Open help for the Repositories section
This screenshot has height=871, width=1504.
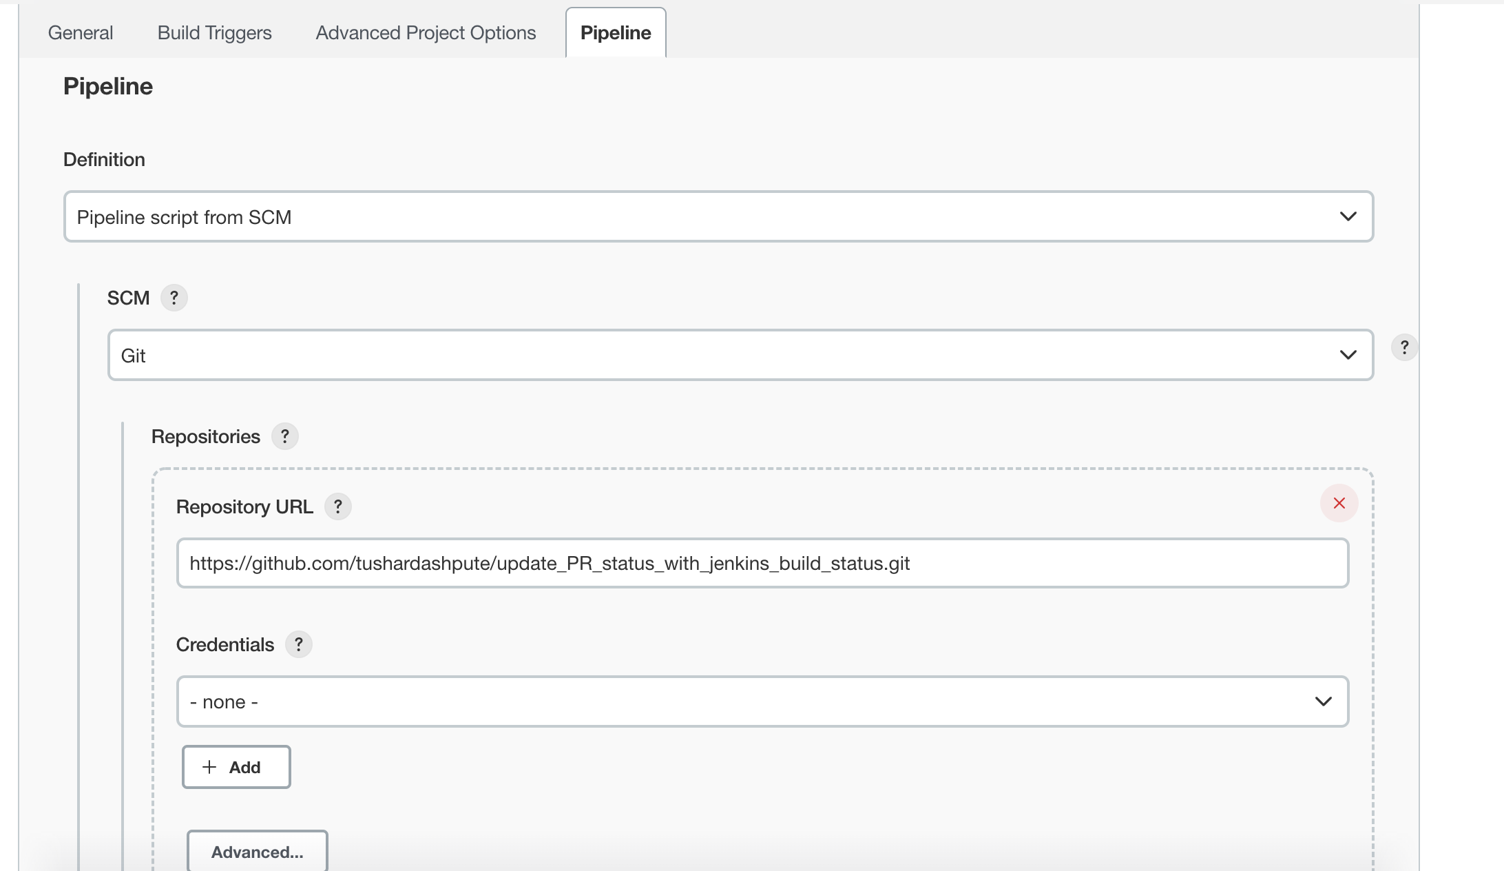tap(284, 436)
